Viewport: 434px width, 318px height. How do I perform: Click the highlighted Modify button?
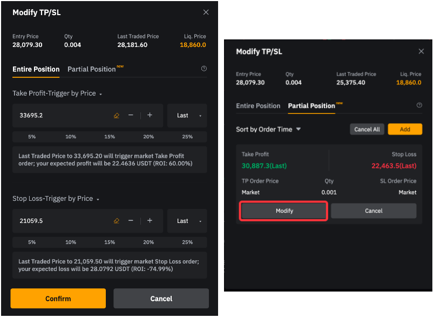(x=284, y=211)
